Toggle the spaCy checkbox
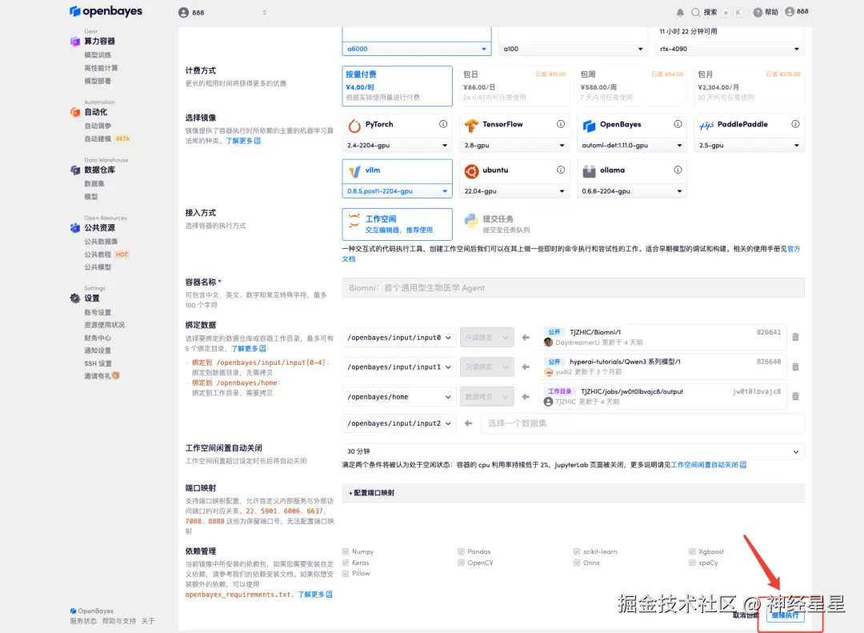This screenshot has width=864, height=633. pos(692,563)
